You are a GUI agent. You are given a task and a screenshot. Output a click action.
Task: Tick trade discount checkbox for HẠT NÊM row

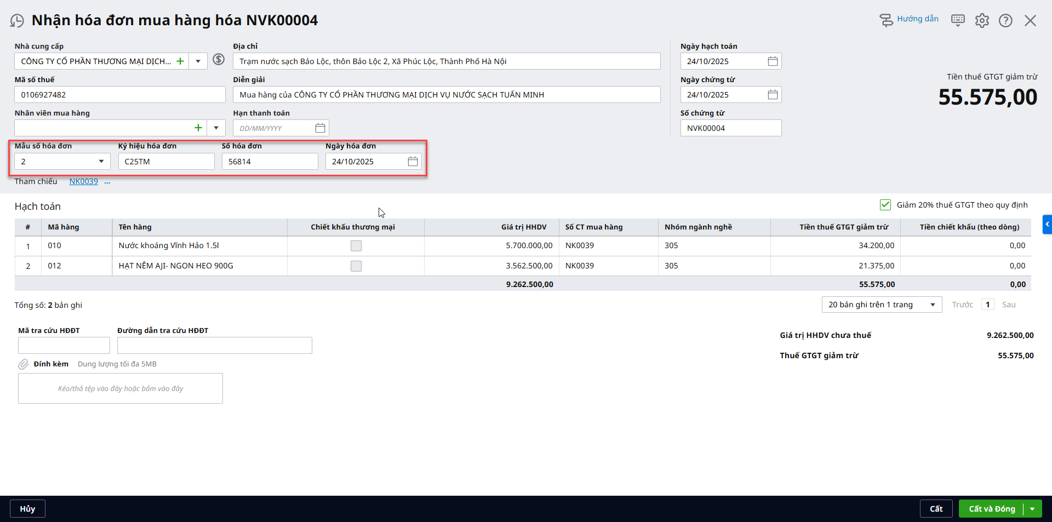tap(356, 266)
